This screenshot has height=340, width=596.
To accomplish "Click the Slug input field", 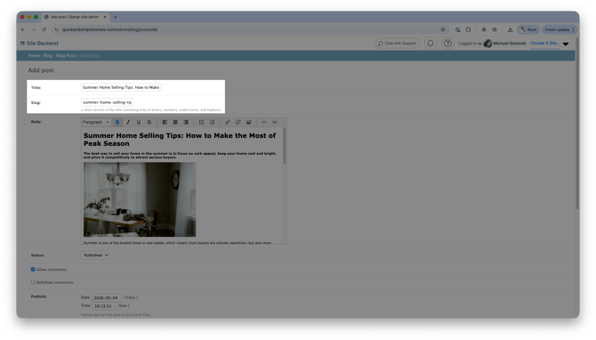I will 107,102.
